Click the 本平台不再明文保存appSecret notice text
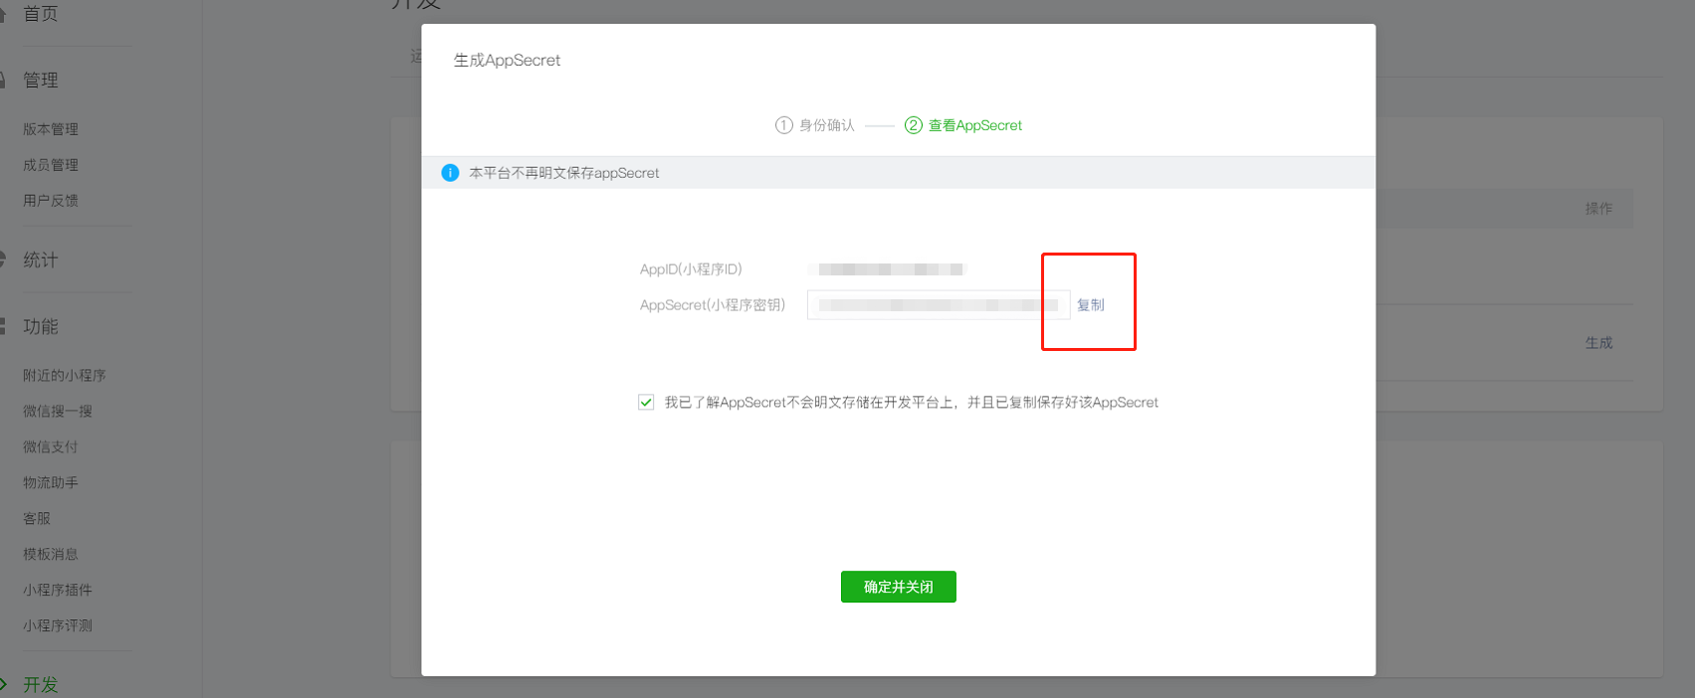Screen dimensions: 1695x698 pyautogui.click(x=564, y=173)
